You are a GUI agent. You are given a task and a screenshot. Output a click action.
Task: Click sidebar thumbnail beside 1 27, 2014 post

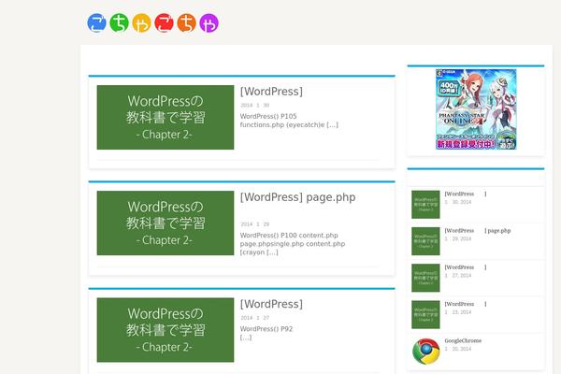(425, 278)
